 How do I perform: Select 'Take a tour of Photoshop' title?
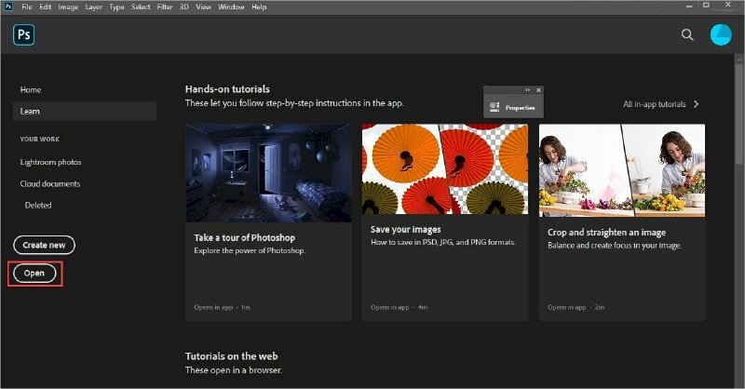[x=244, y=237]
